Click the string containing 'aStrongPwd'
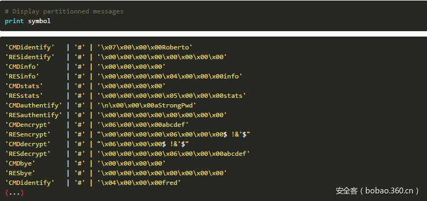Screen dimensions: 427x201 coord(147,105)
